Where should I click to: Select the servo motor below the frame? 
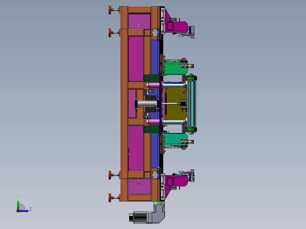pyautogui.click(x=139, y=217)
